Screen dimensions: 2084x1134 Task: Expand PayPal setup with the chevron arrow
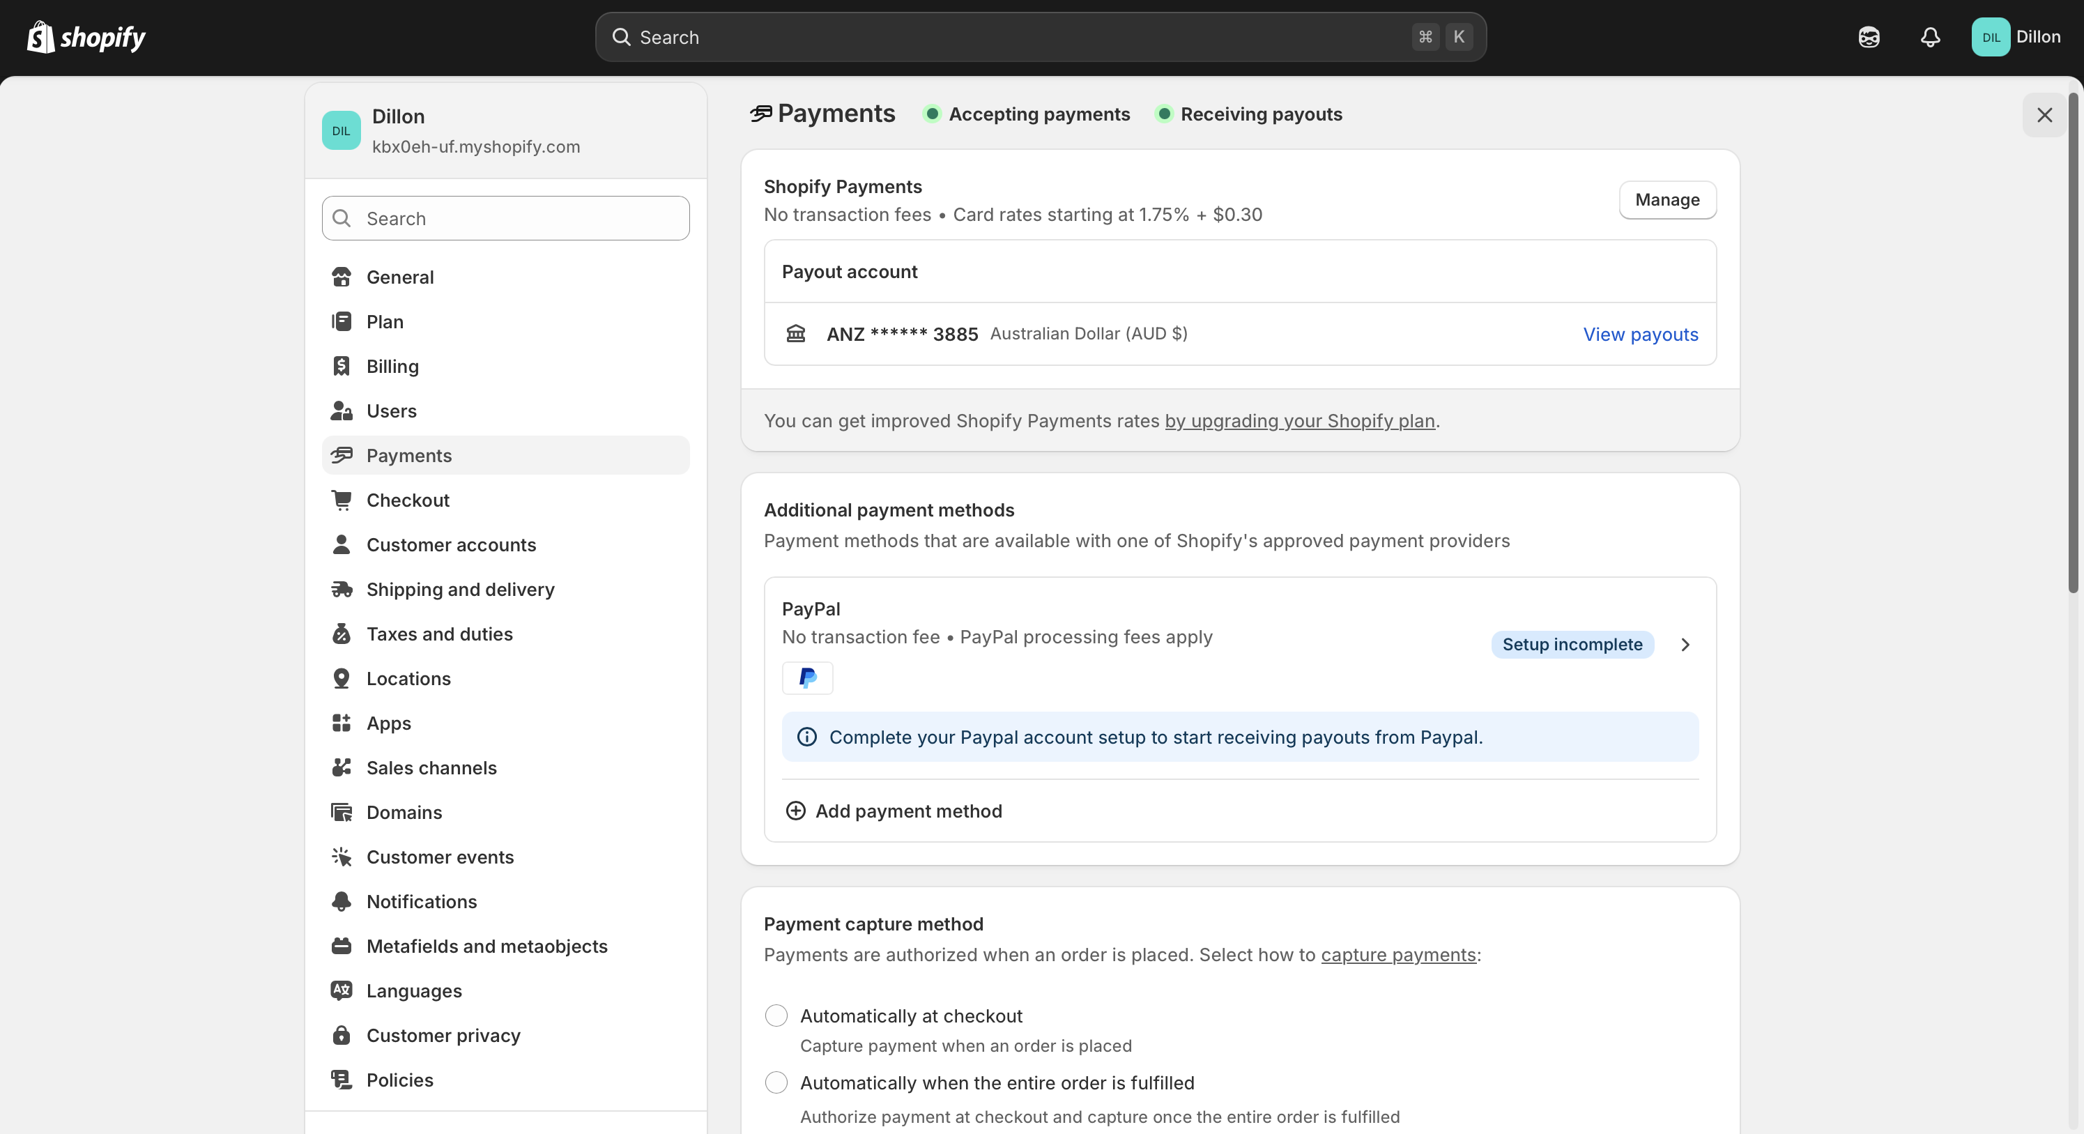click(1685, 645)
